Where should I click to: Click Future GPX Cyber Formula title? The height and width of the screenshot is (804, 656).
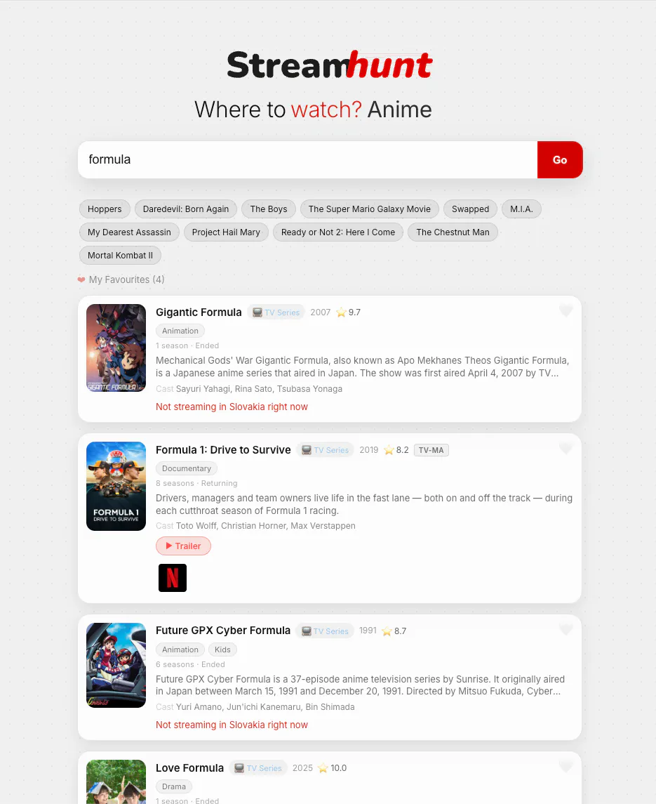pos(223,630)
